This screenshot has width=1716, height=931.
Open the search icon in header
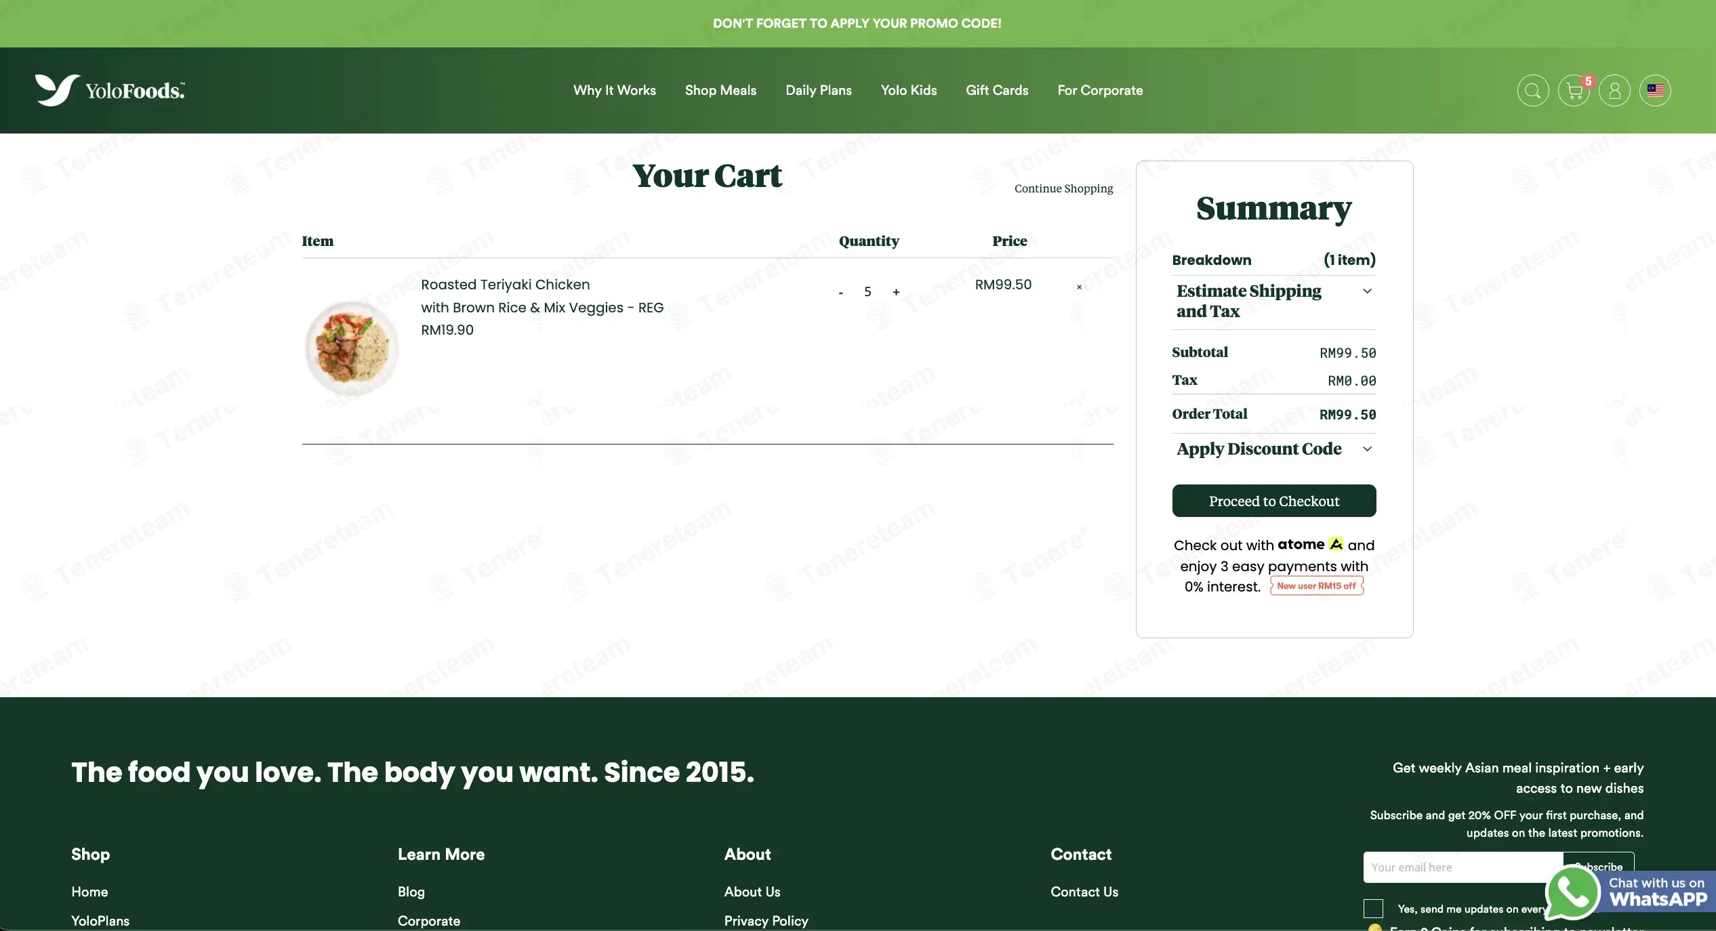(1533, 91)
